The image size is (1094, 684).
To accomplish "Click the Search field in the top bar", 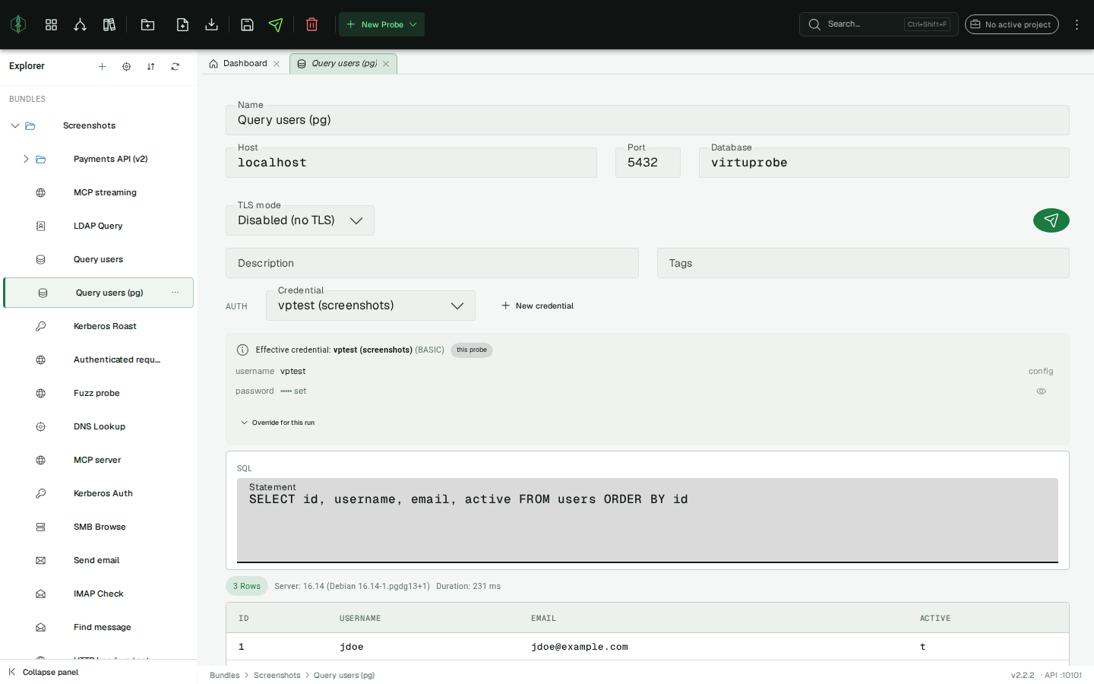I will (x=878, y=24).
